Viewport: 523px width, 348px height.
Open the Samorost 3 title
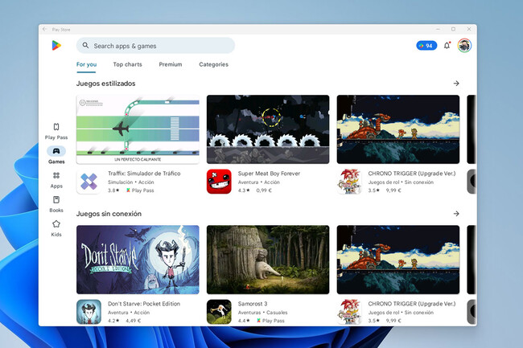(253, 304)
